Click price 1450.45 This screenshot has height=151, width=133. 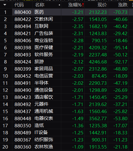tap(98, 97)
